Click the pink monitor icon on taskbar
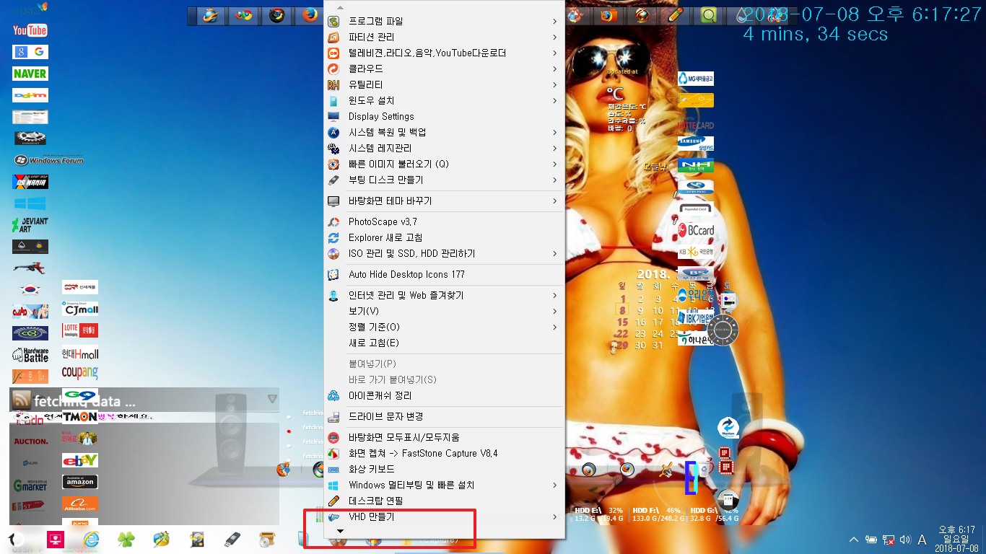 point(56,539)
